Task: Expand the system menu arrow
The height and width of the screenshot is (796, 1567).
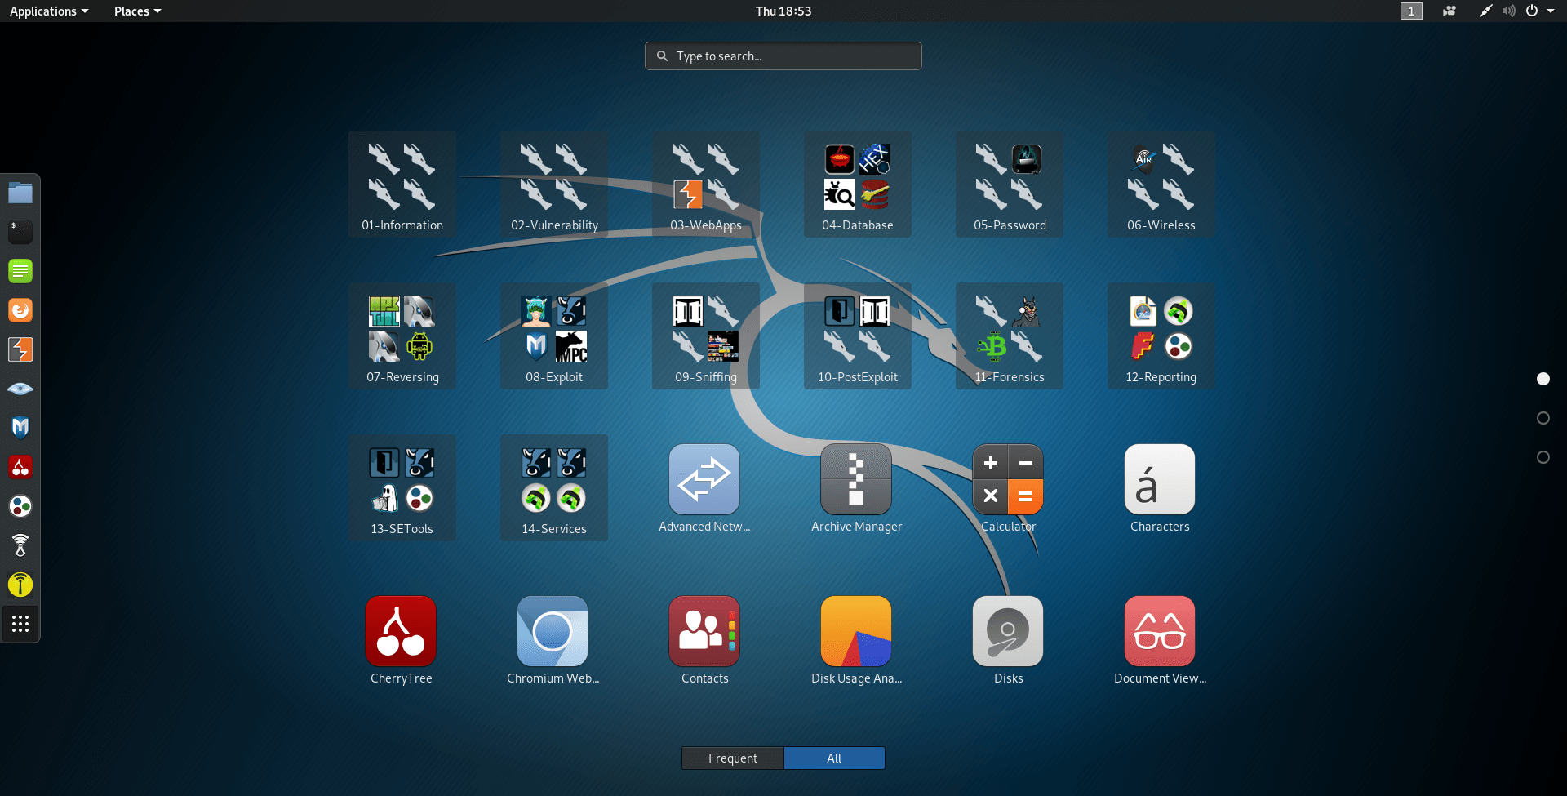Action: click(1551, 11)
